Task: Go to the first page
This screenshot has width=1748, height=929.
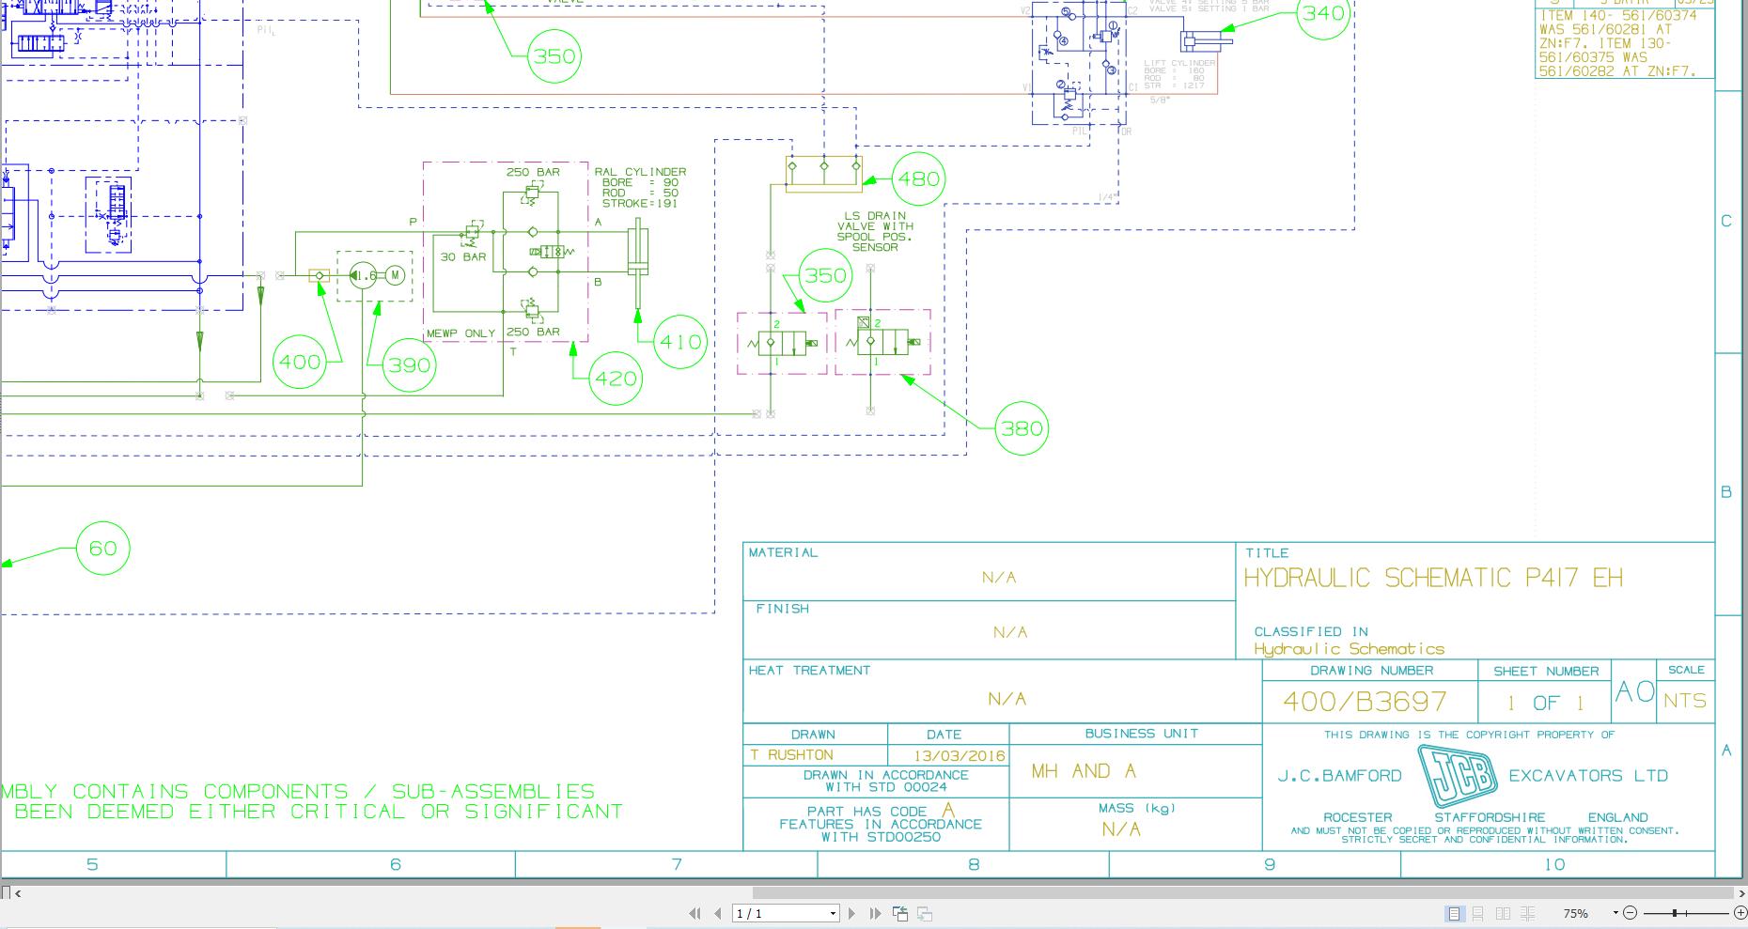Action: pyautogui.click(x=695, y=913)
